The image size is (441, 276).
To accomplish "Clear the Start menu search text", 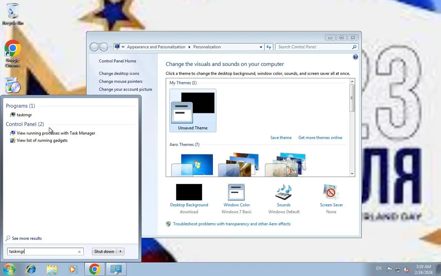I will coord(79,252).
